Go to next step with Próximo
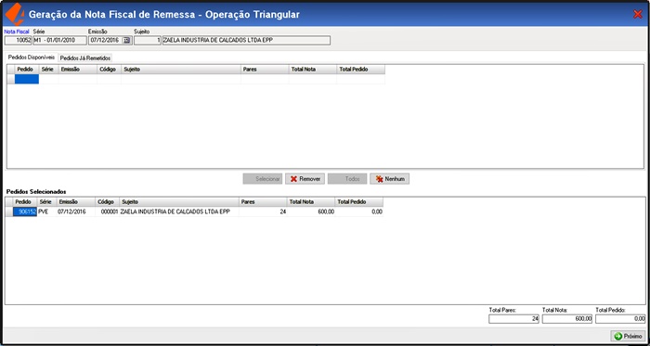The height and width of the screenshot is (346, 650). (x=628, y=336)
